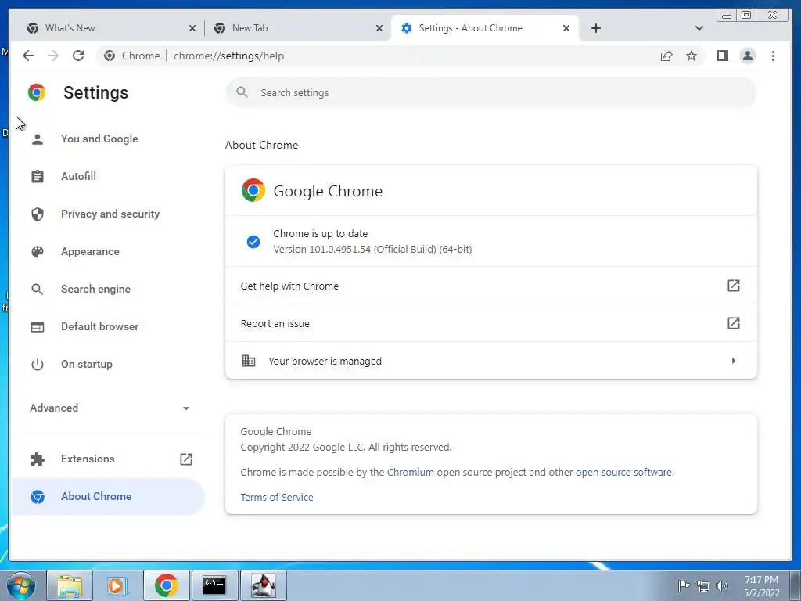
Task: Open the Java app taskbar icon
Action: (x=263, y=585)
